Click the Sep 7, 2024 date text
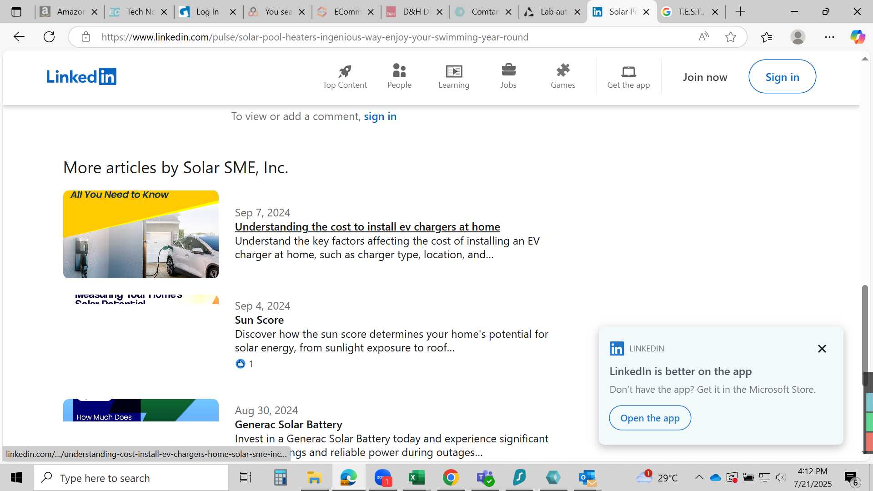Viewport: 873px width, 491px height. pos(262,212)
